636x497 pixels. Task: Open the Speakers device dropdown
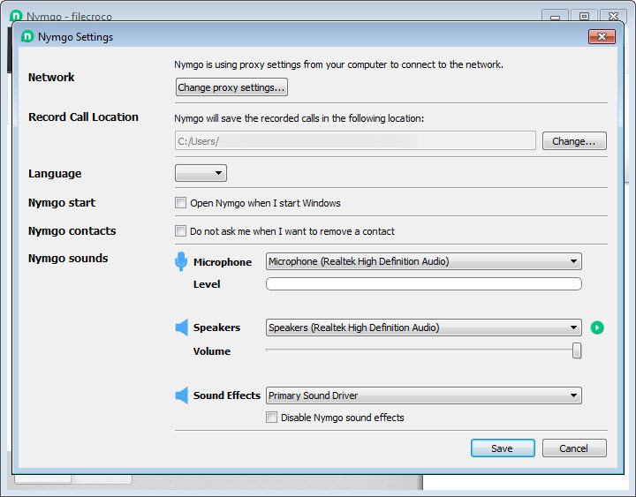[x=424, y=328]
